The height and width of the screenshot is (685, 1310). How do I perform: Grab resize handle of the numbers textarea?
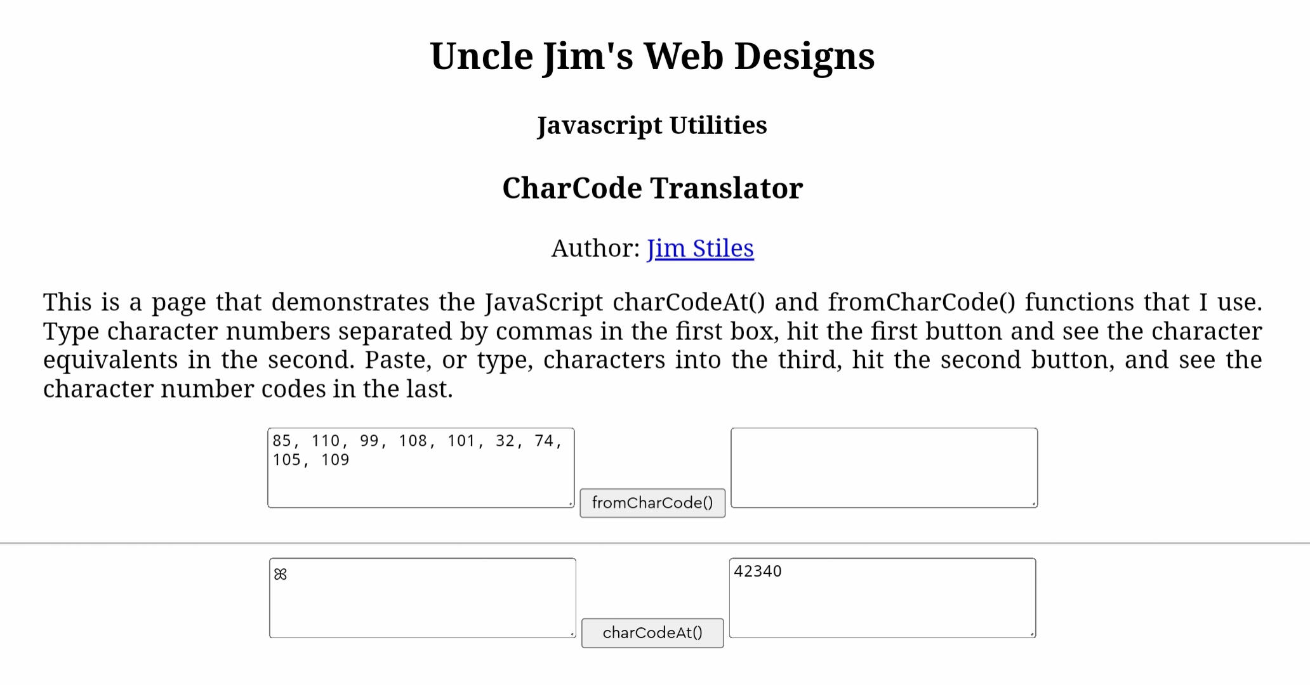(571, 504)
